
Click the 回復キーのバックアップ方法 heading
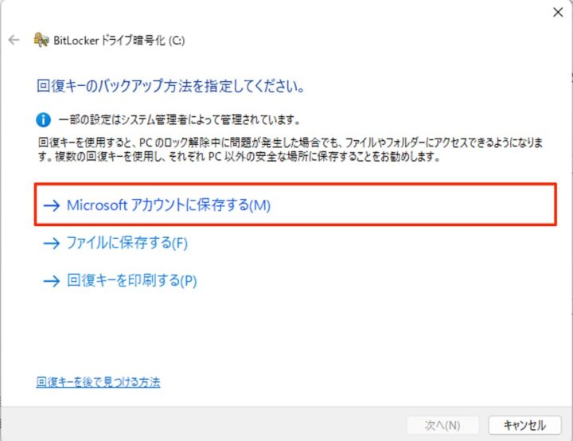click(170, 86)
